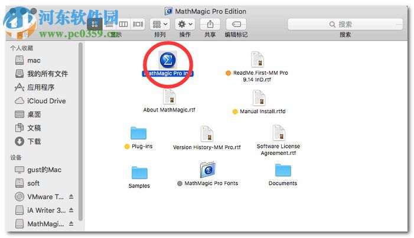
Task: Switch to icon view in toolbar
Action: (x=94, y=25)
